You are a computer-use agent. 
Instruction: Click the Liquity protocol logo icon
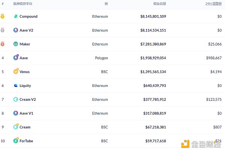16,85
